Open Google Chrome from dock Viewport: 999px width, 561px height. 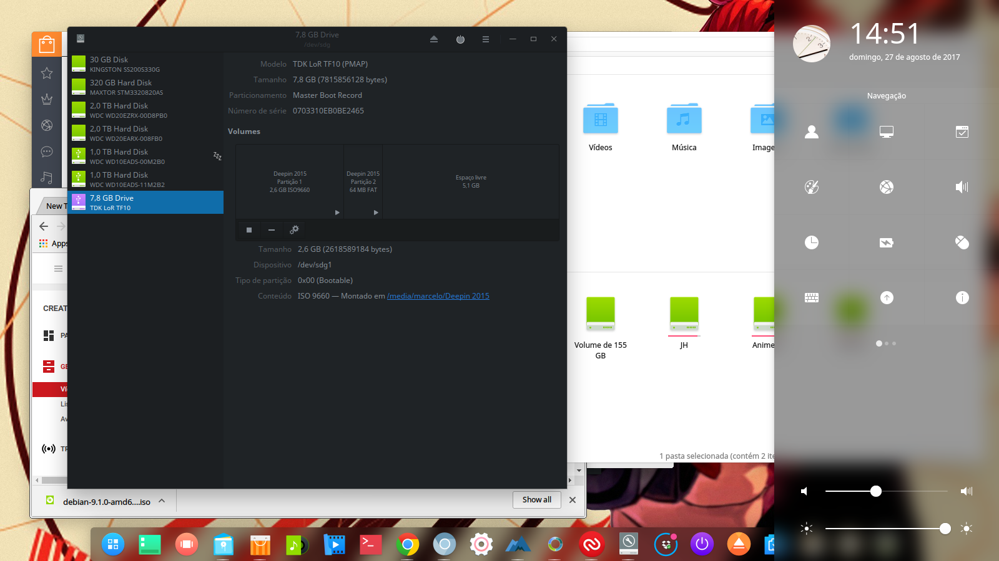408,544
